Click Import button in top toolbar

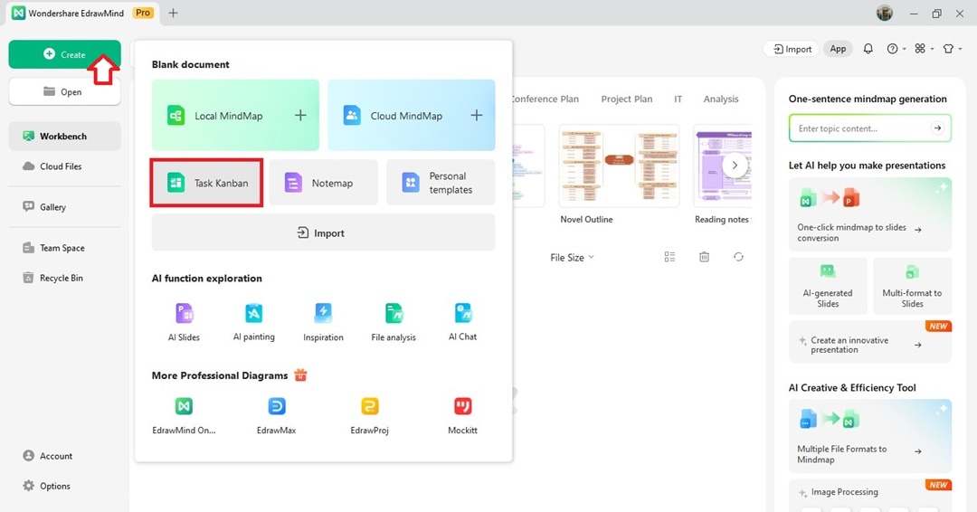792,49
